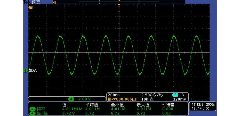Click the channel 4 badge of the 频率 measurement
The image size is (240, 116).
(x=33, y=109)
